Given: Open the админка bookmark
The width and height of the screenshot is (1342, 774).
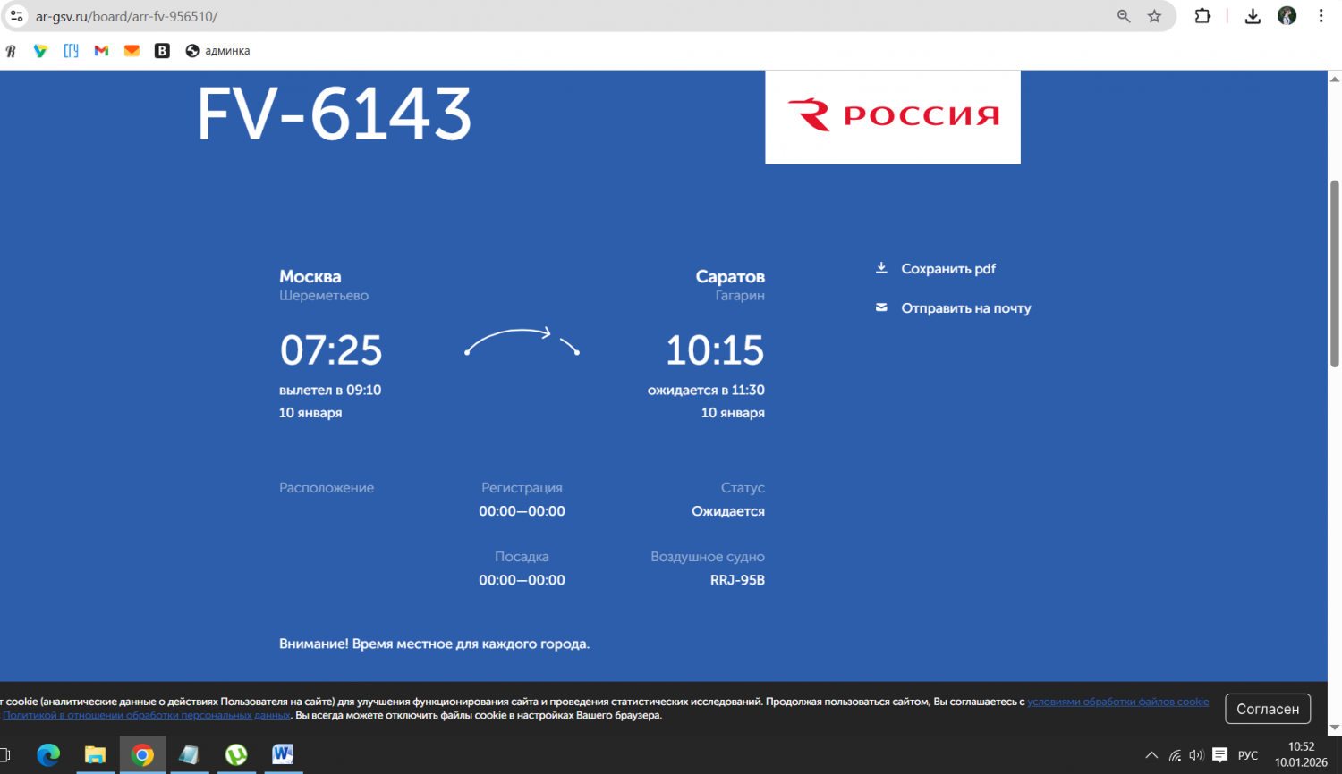Looking at the screenshot, I should pos(217,51).
